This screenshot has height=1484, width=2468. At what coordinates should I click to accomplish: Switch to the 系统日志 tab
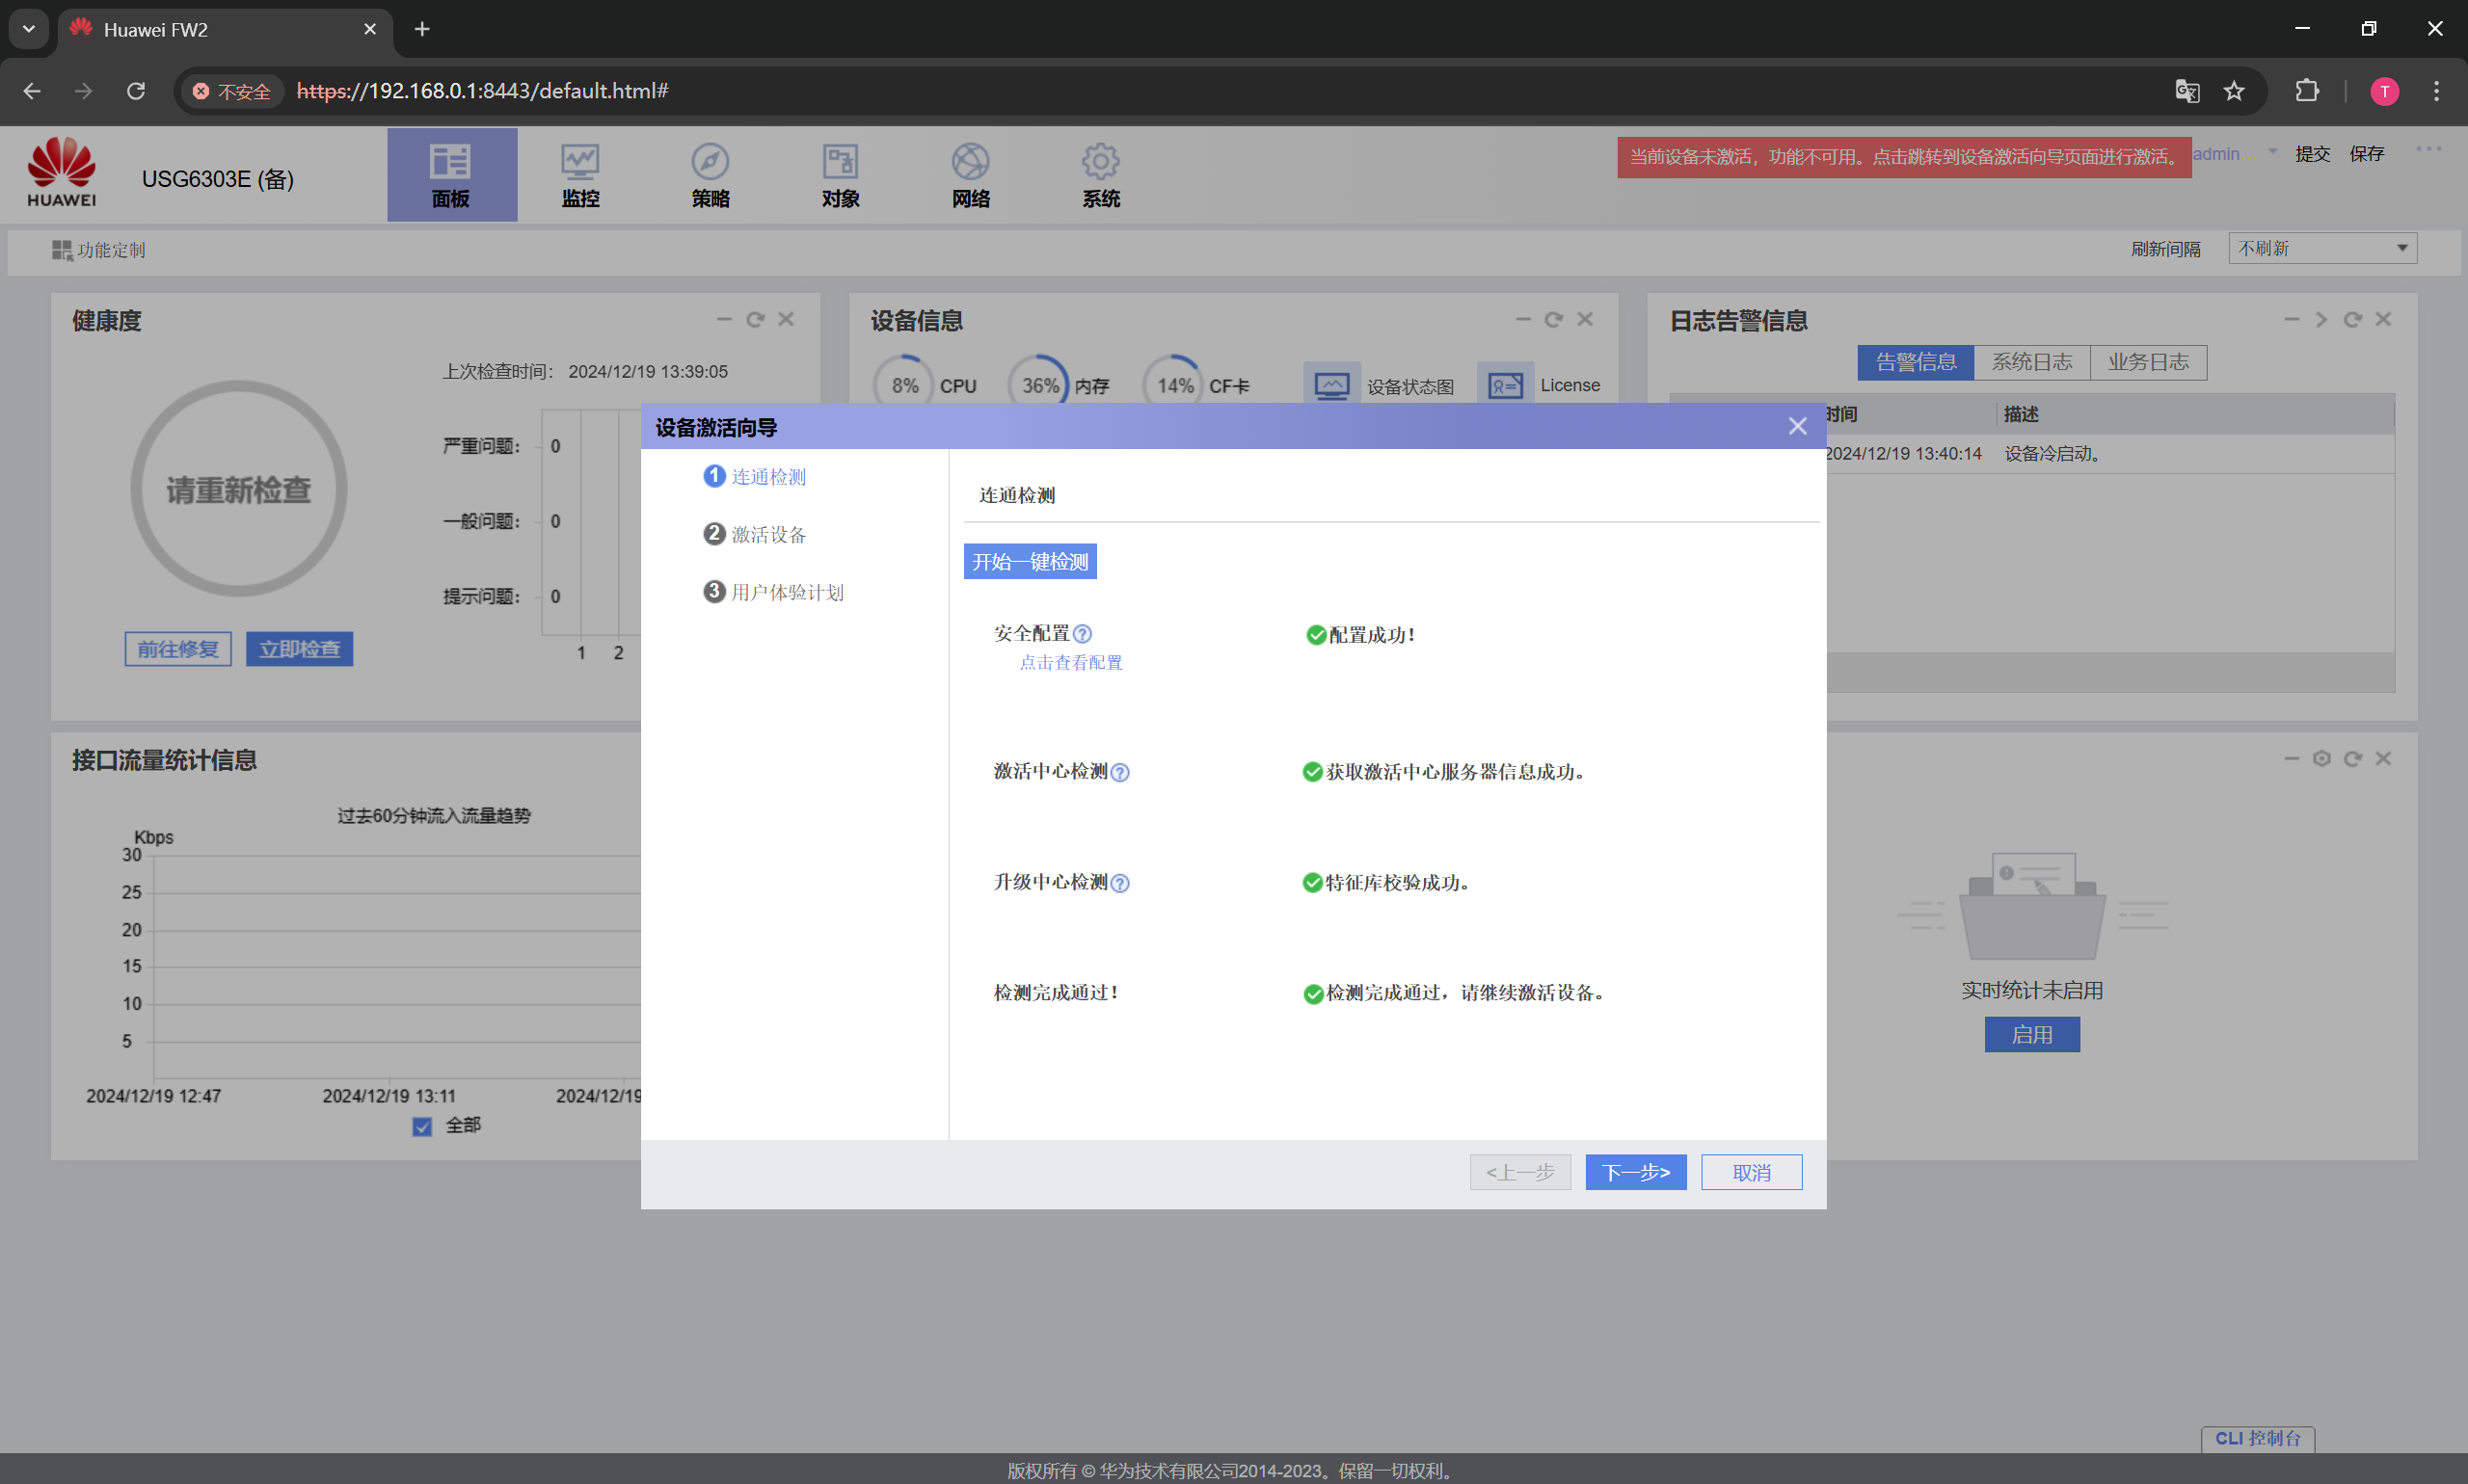(x=2032, y=362)
